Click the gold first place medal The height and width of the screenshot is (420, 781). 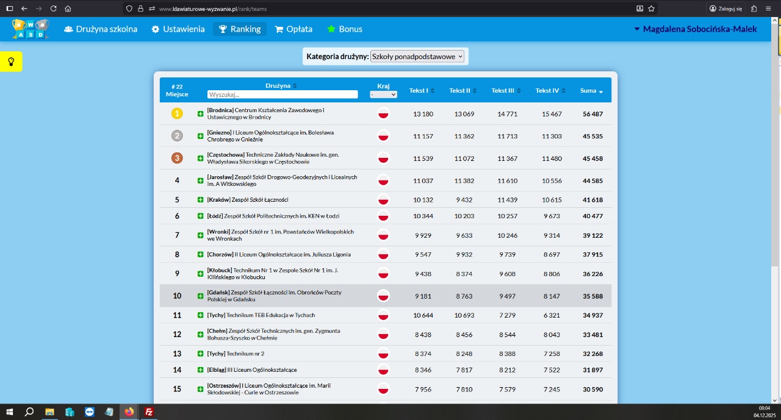177,113
